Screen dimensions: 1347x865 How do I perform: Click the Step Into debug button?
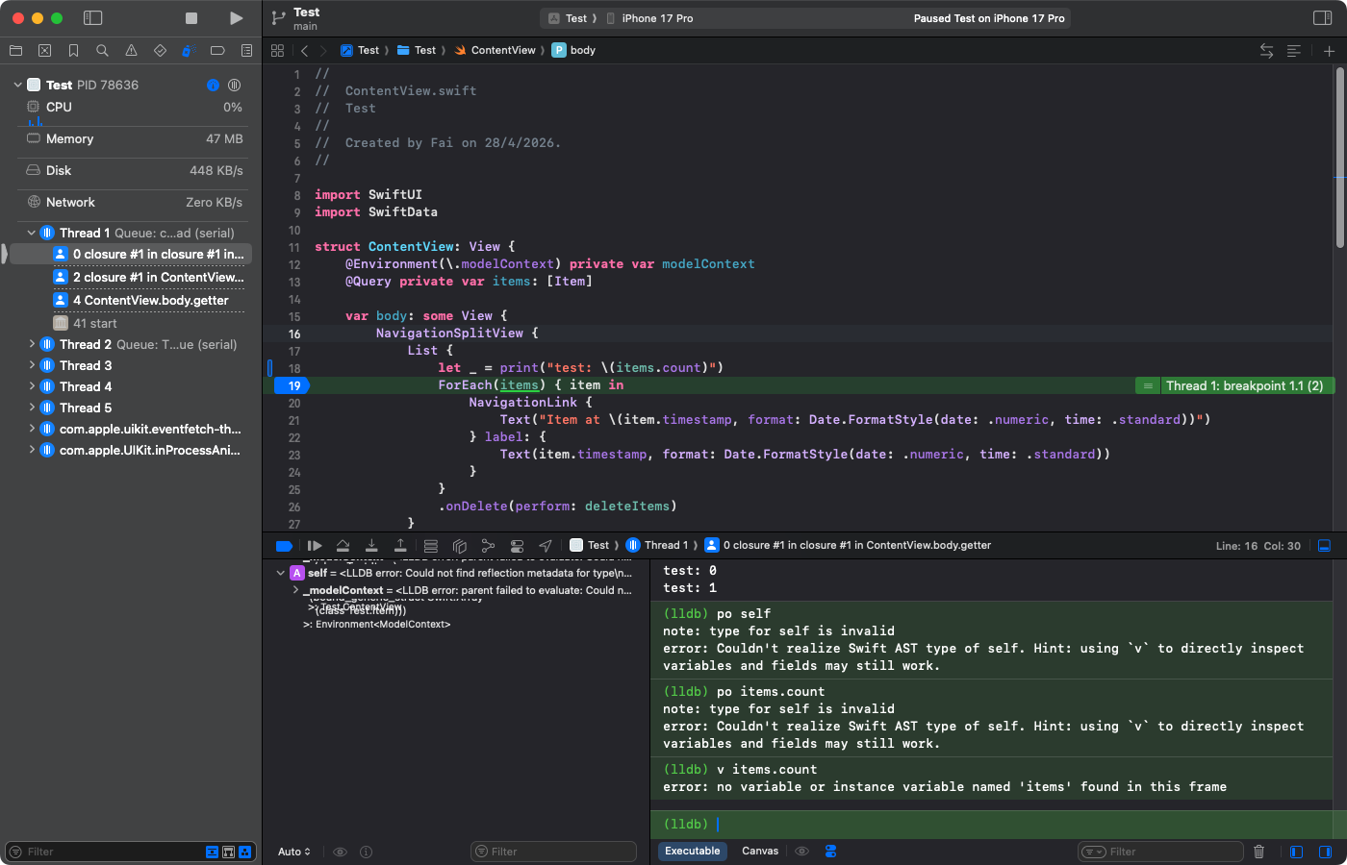[371, 545]
